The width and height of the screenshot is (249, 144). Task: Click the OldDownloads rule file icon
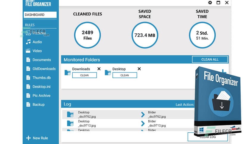tap(28, 69)
